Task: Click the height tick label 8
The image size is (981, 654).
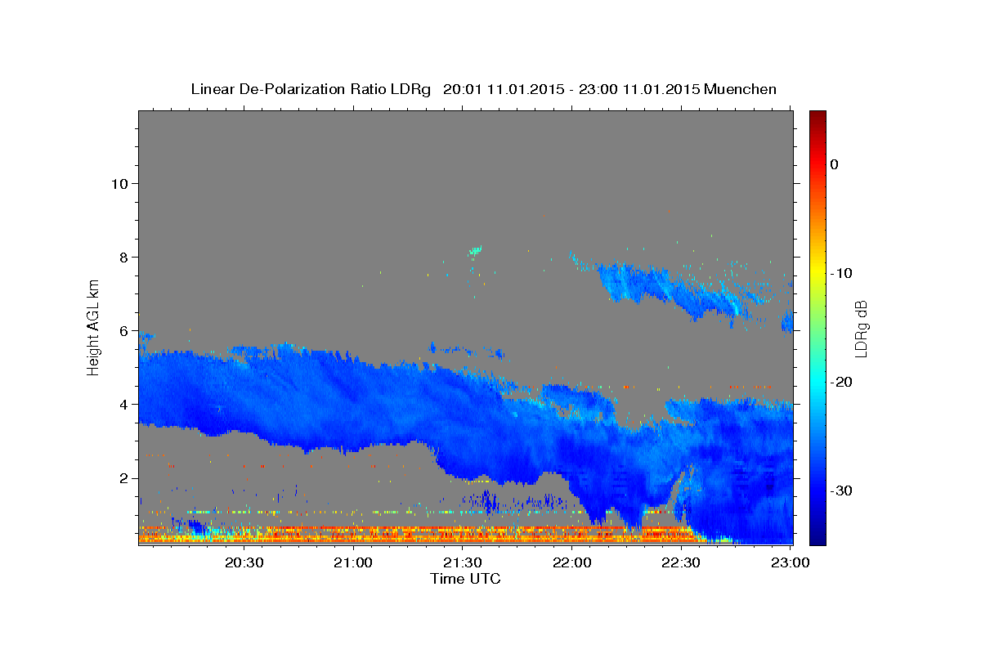Action: (x=124, y=257)
